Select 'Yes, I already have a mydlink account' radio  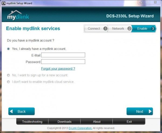pyautogui.click(x=8, y=49)
